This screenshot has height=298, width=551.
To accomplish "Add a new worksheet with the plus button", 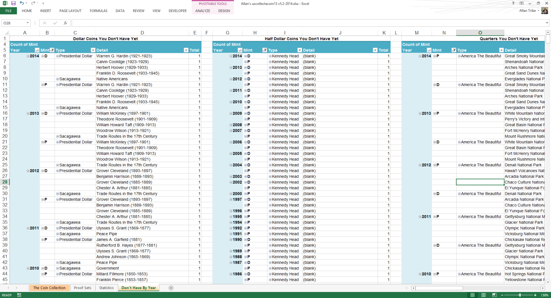I will [171, 288].
